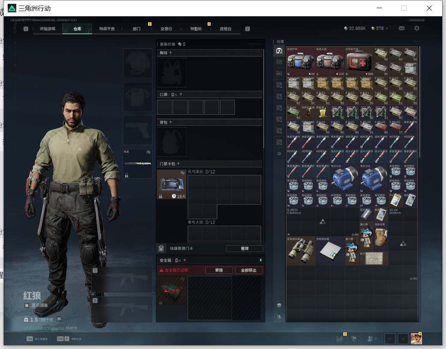Open help tooltip next to 口袋
The image size is (446, 349).
tap(181, 95)
